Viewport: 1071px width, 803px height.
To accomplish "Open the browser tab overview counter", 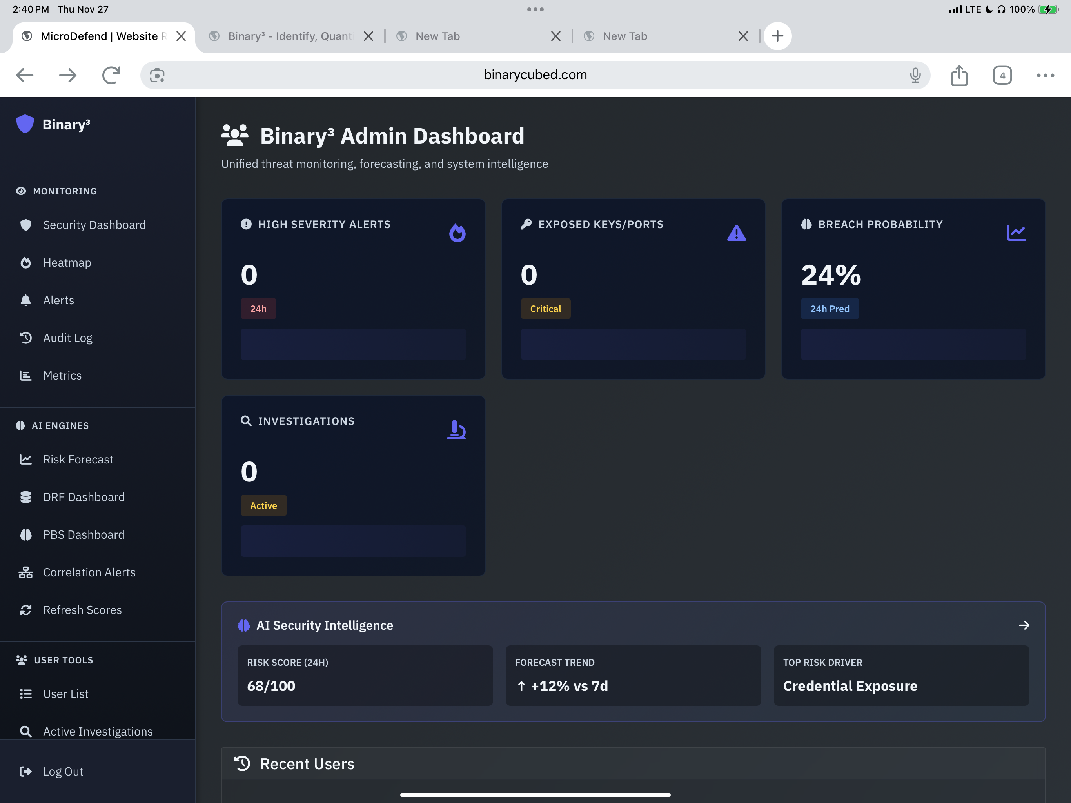I will (x=1002, y=75).
